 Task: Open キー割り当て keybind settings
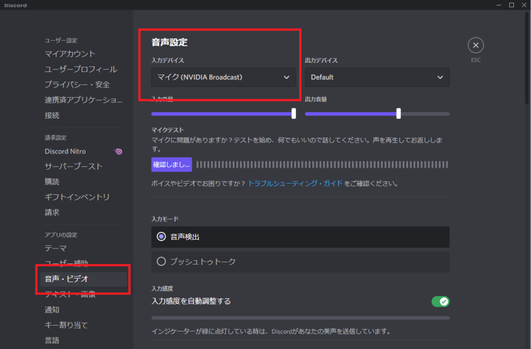pos(66,325)
